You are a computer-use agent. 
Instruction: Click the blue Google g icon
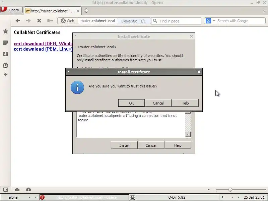208,21
